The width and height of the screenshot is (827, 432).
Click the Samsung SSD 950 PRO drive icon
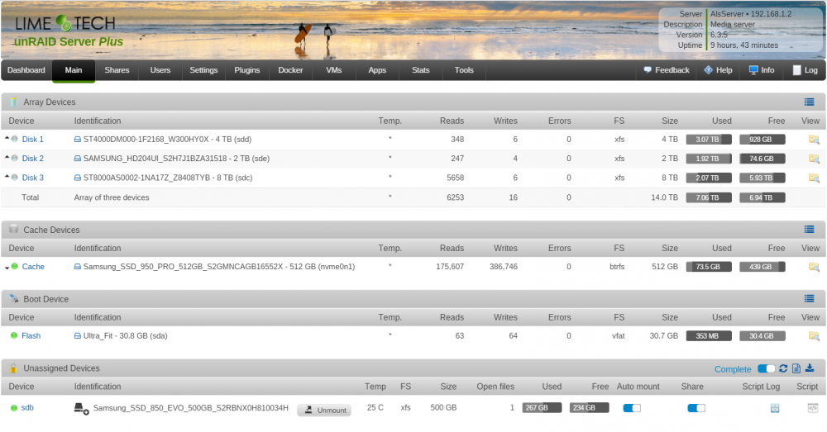78,267
